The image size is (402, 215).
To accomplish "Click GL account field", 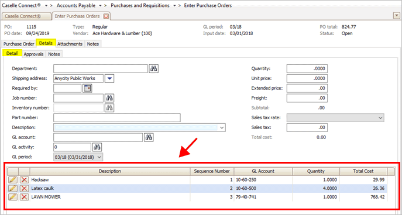I will coord(98,137).
